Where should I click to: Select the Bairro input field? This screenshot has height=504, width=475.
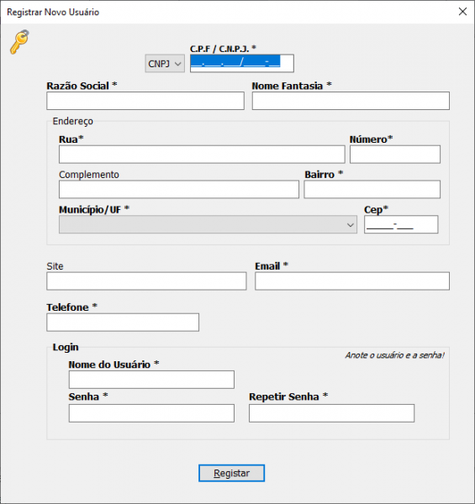[x=372, y=189]
